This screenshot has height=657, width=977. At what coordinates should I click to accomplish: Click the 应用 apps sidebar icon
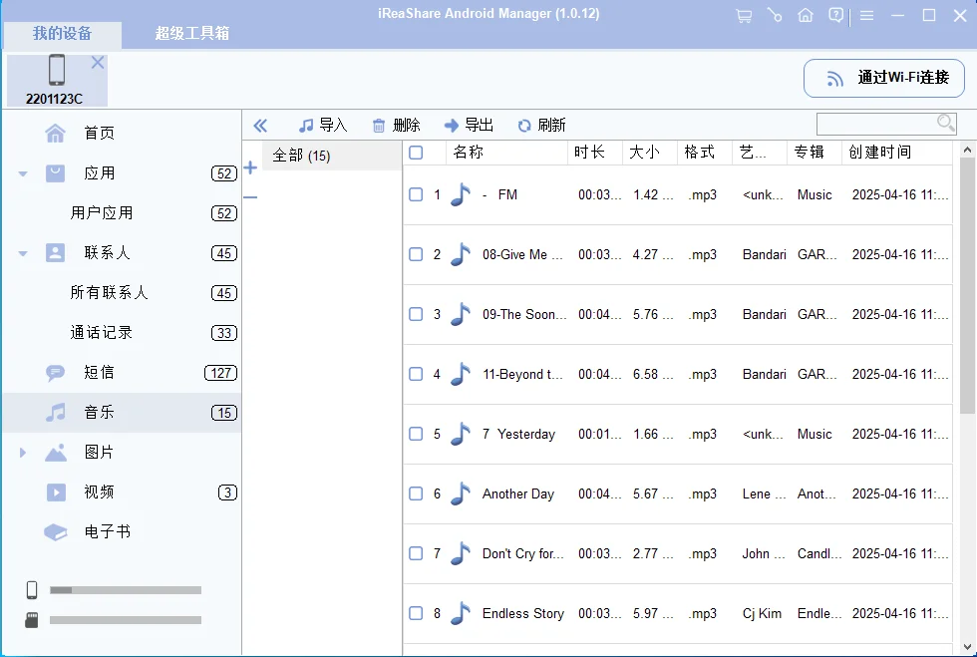(x=56, y=172)
